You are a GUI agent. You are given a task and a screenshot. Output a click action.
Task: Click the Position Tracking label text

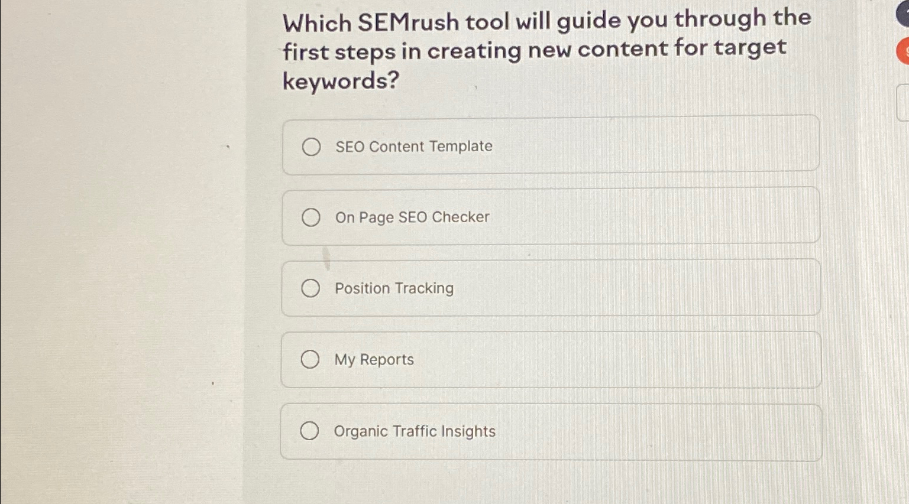click(394, 289)
